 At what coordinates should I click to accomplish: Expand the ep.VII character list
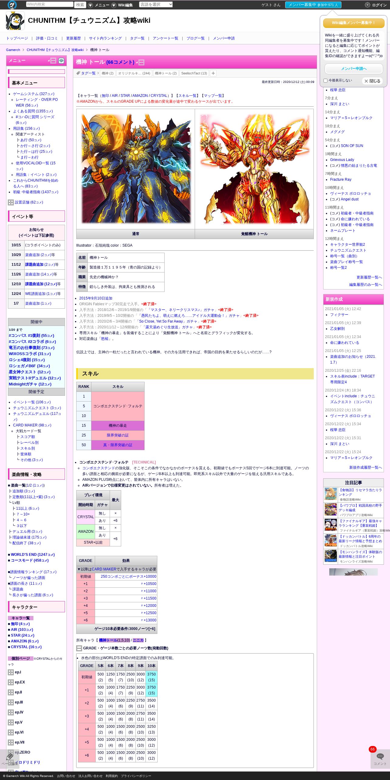(x=11, y=742)
